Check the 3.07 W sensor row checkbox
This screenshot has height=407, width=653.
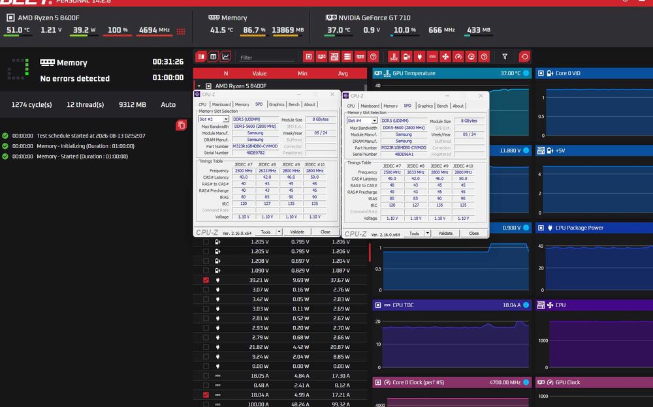coord(206,290)
